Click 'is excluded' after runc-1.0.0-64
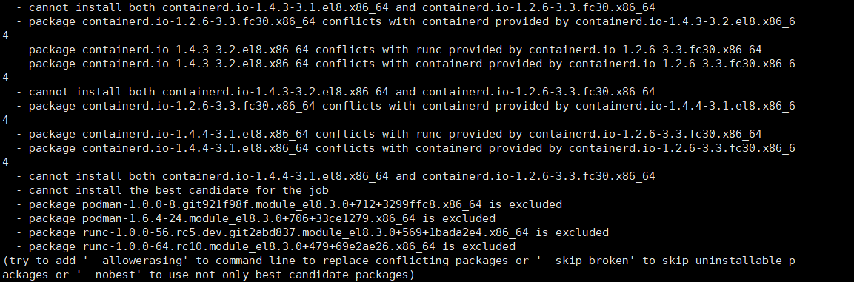Image resolution: width=854 pixels, height=282 pixels. tap(478, 247)
